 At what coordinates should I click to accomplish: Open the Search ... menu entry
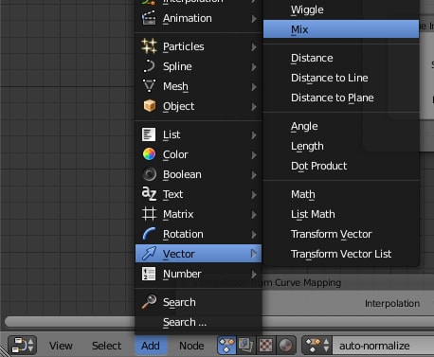click(x=198, y=322)
